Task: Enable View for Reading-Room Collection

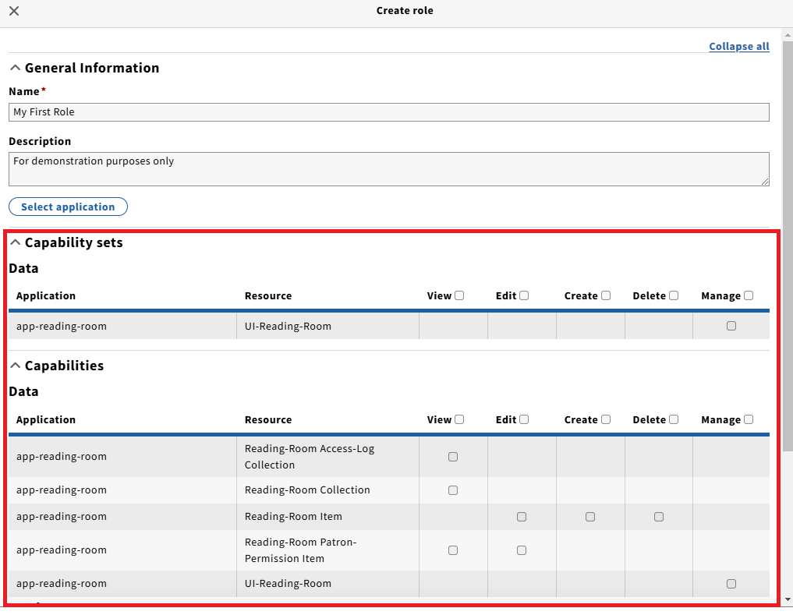Action: (453, 490)
